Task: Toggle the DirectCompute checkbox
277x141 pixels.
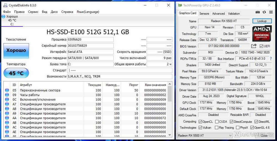Action: 231,122
